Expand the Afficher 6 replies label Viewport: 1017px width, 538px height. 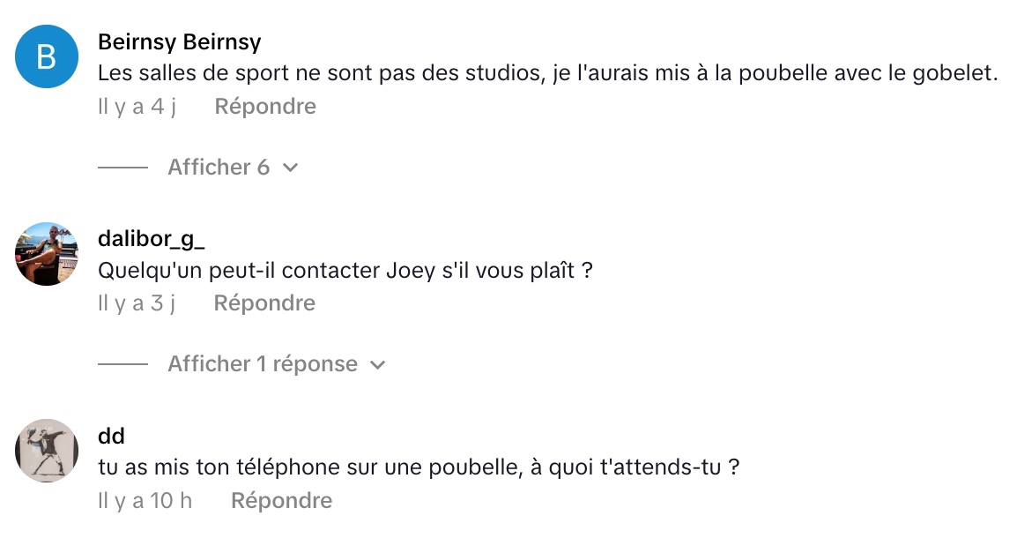point(219,167)
